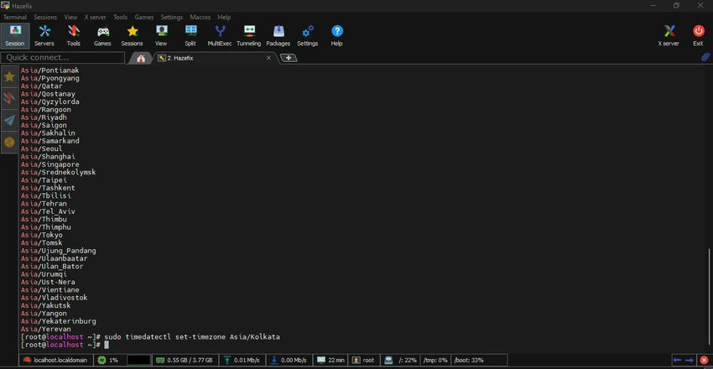Click the Tools toolbar icon
713x369 pixels.
pyautogui.click(x=73, y=36)
